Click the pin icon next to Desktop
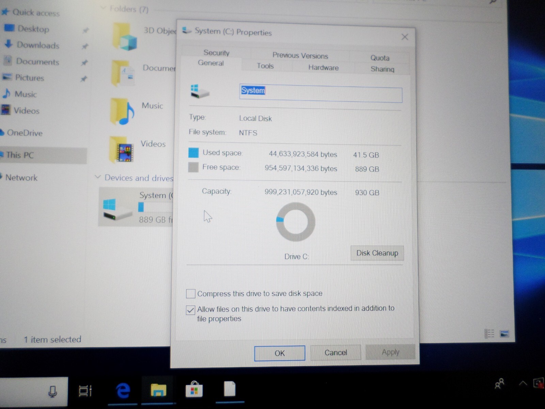The height and width of the screenshot is (409, 545). pyautogui.click(x=85, y=30)
